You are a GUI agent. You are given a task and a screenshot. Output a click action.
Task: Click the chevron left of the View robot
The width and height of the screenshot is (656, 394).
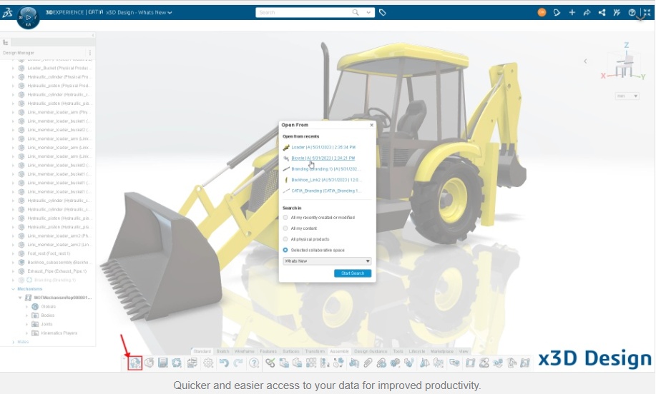(585, 61)
